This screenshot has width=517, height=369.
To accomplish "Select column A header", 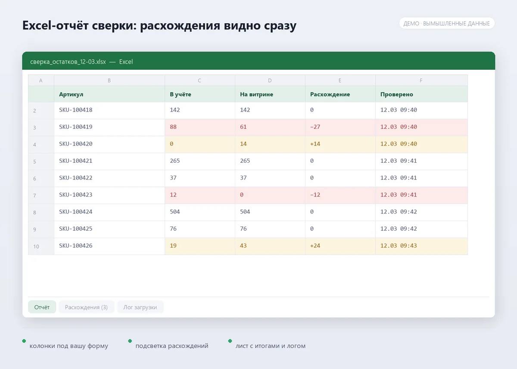I will (41, 81).
